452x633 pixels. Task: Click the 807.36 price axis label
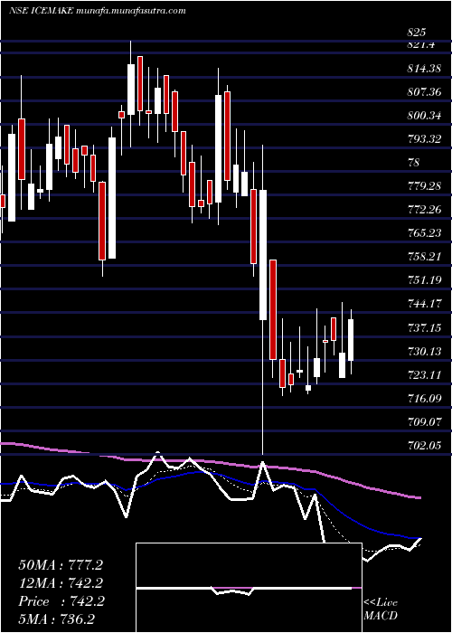424,92
